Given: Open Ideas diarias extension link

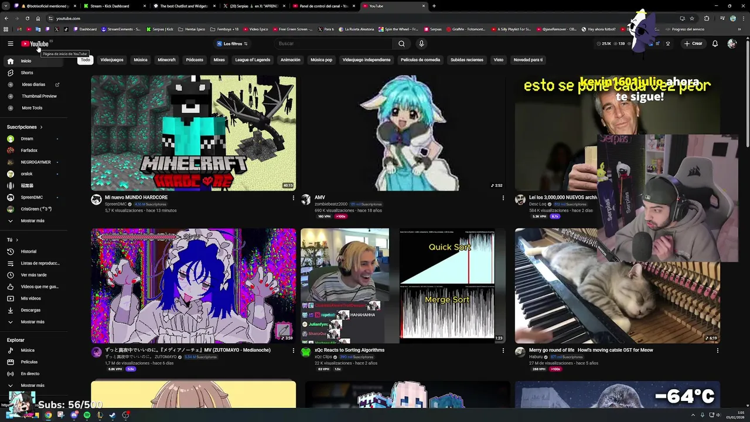Looking at the screenshot, I should point(33,84).
